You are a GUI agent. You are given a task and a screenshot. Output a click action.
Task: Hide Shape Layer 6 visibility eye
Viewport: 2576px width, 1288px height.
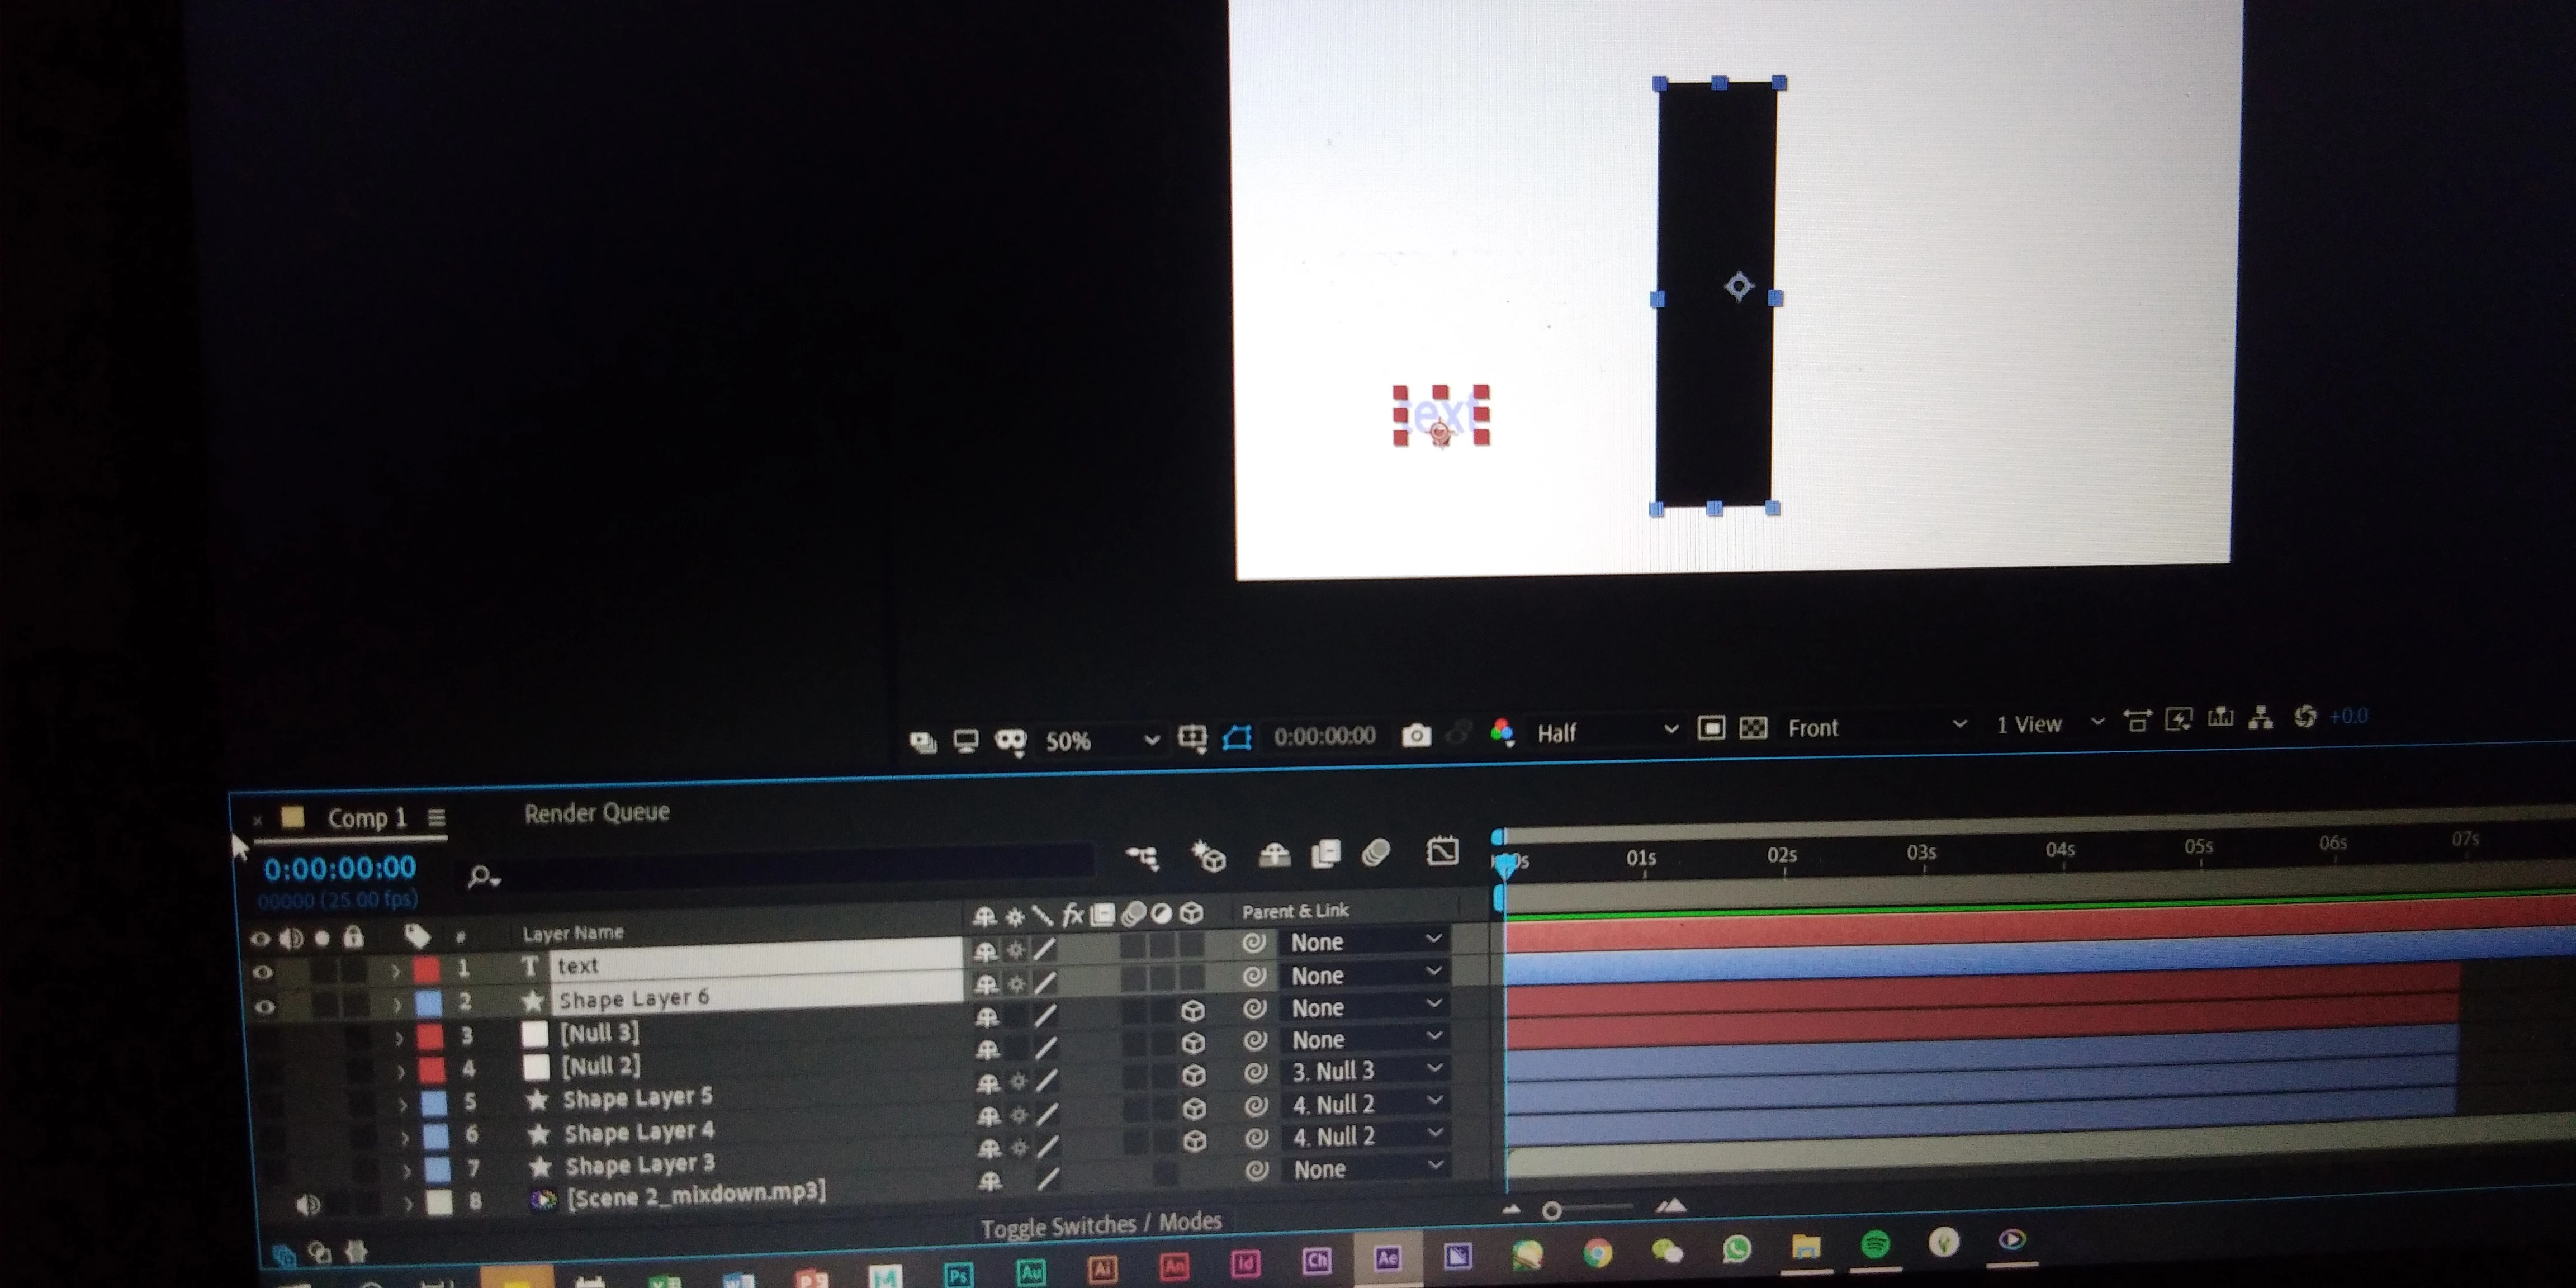point(264,1006)
